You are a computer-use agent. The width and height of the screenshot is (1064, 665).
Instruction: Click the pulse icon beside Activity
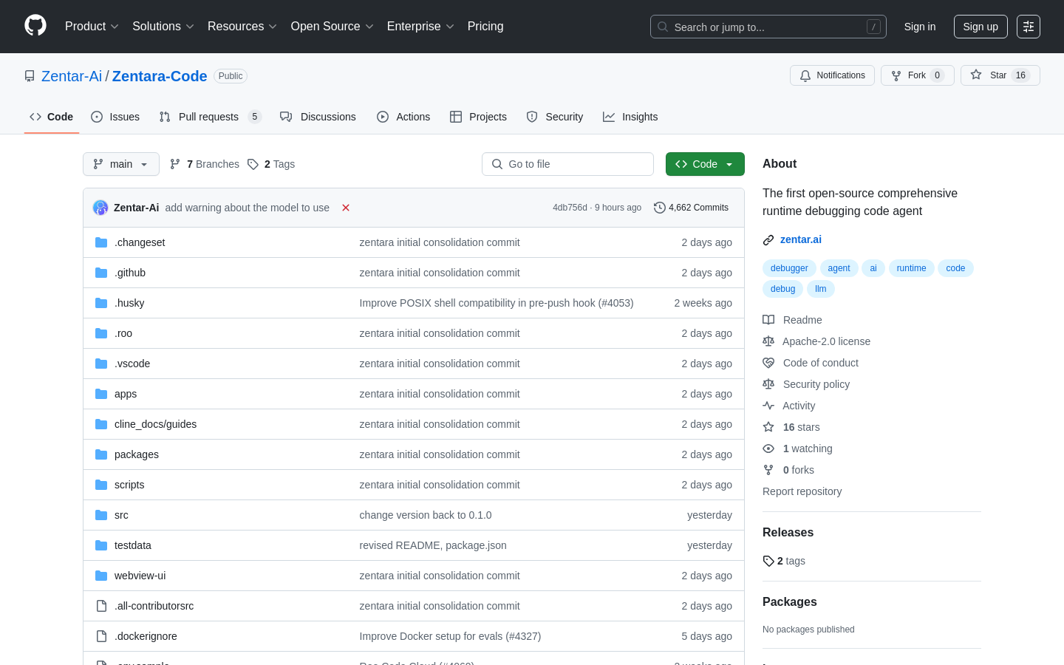[x=768, y=406]
